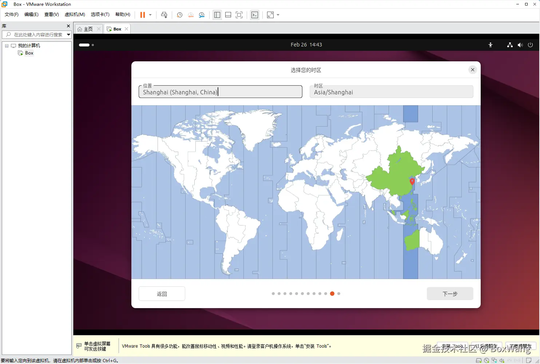Viewport: 540px width, 364px height.
Task: Click the 不要提醒我 button
Action: pyautogui.click(x=521, y=346)
